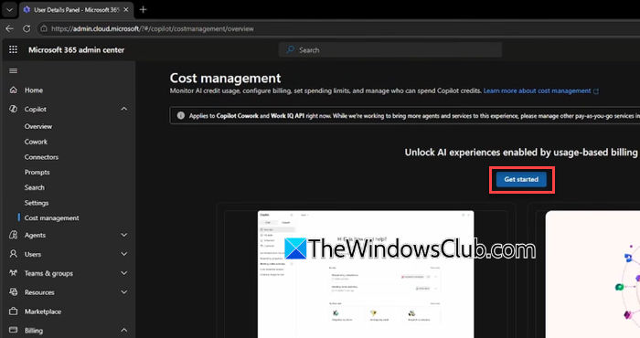The image size is (640, 338).
Task: Toggle the navigation hamburger menu
Action: [x=13, y=71]
